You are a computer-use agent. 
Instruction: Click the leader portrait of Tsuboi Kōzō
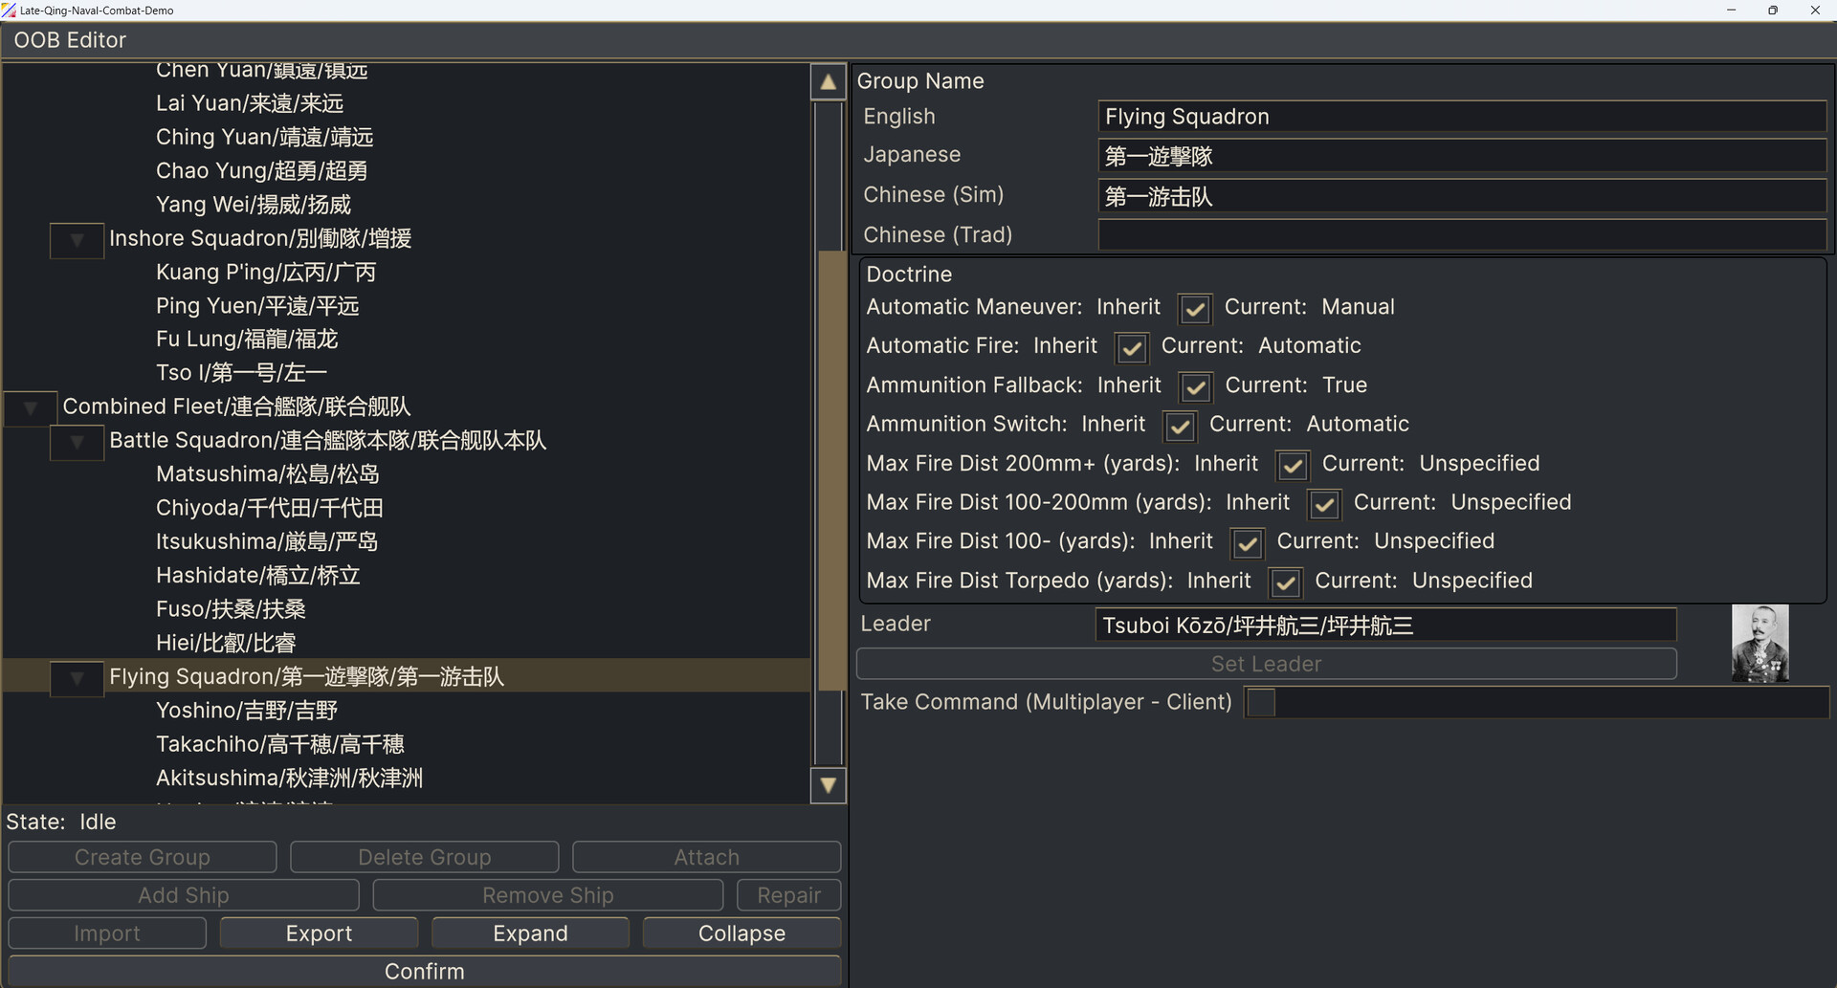pyautogui.click(x=1760, y=643)
